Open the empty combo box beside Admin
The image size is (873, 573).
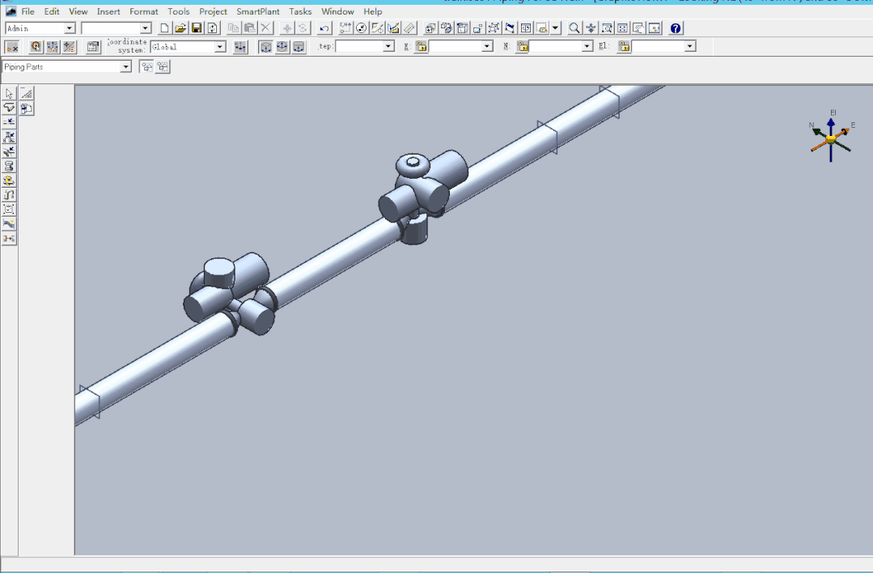tap(146, 28)
